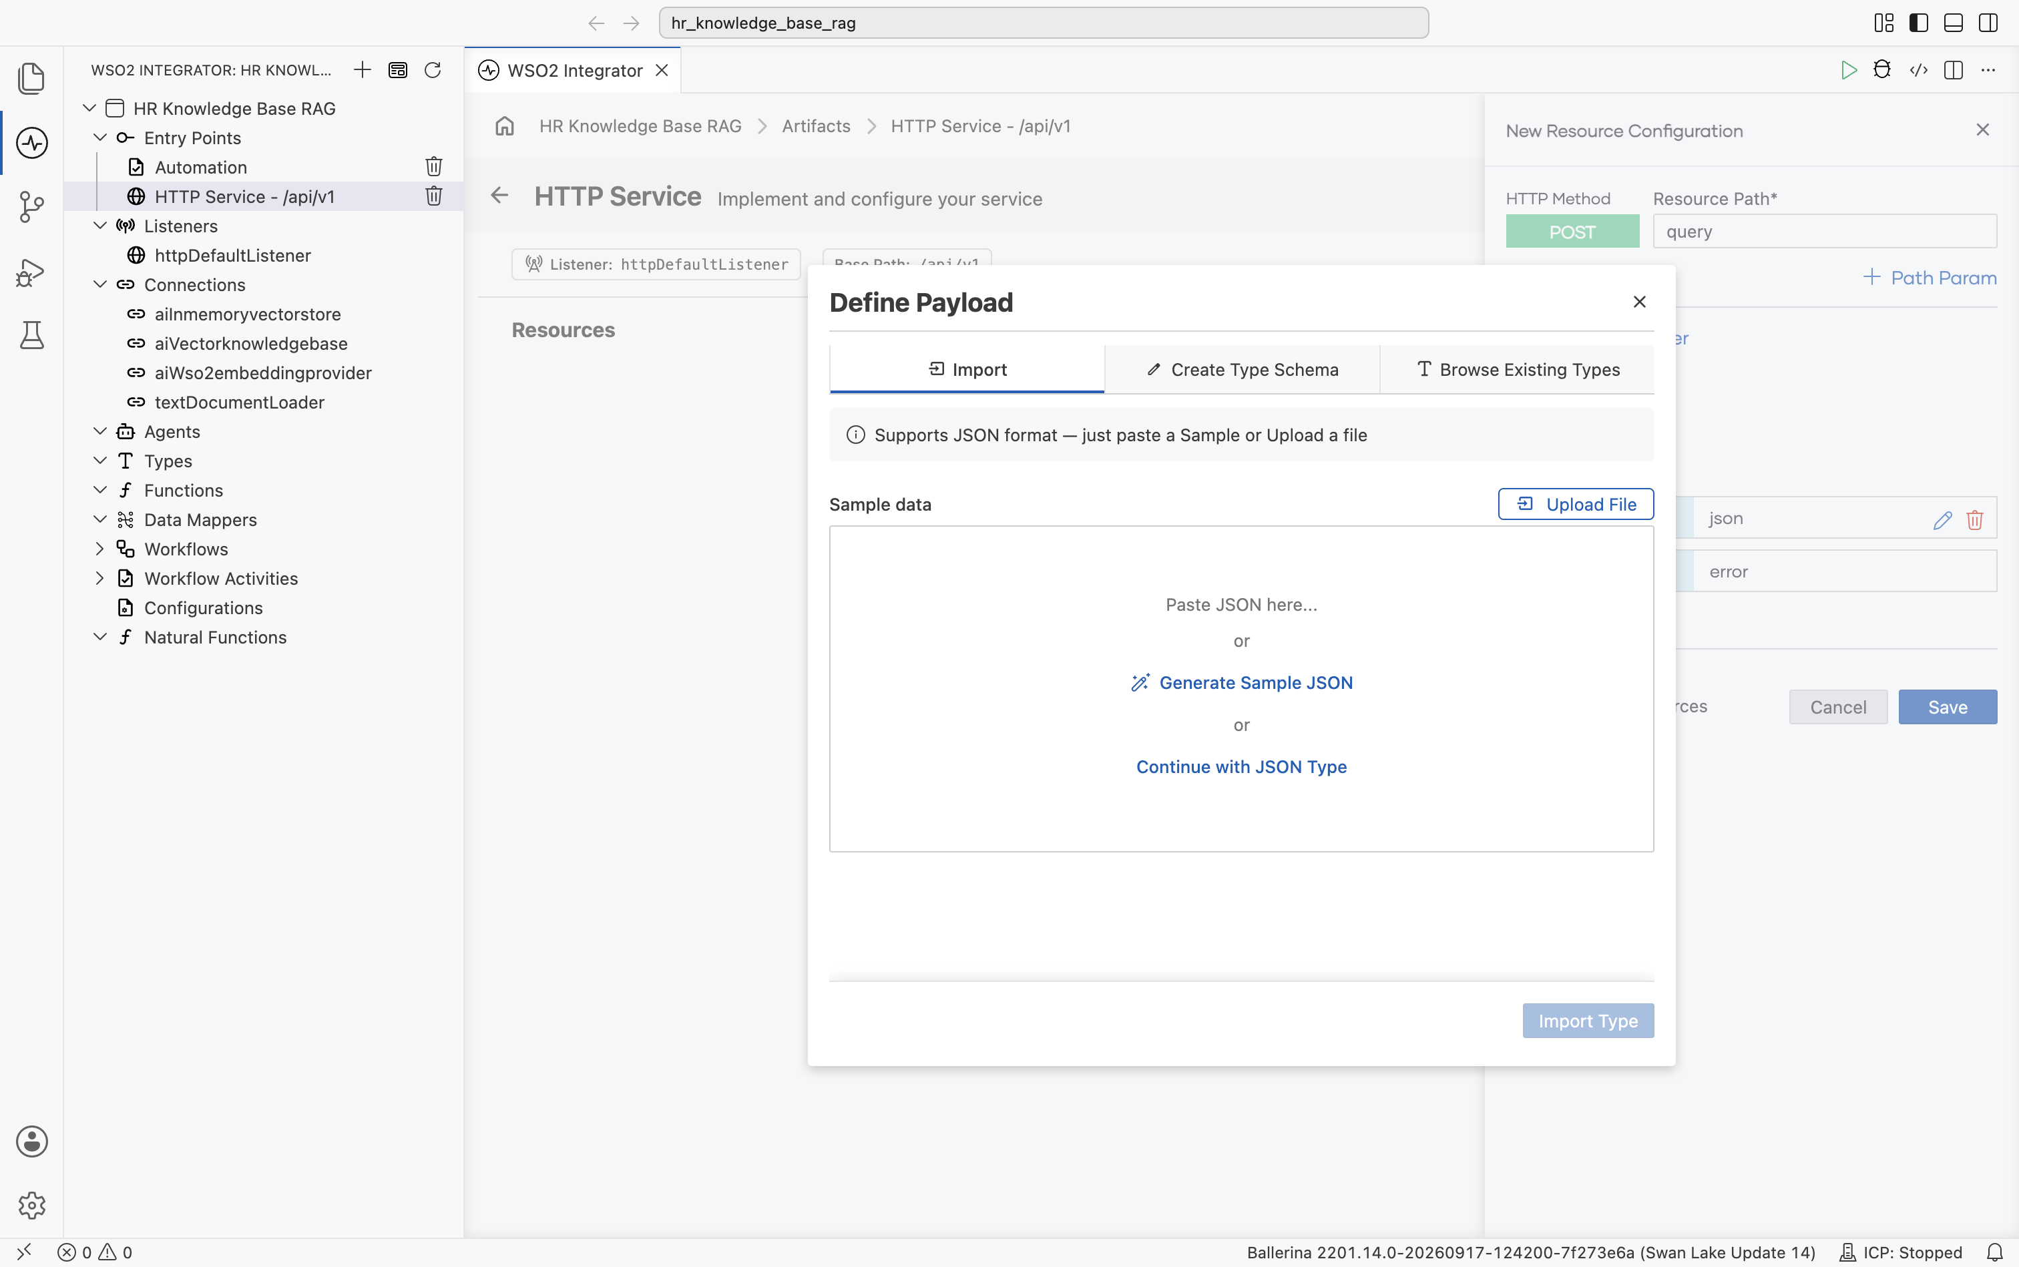Click HR Knowledge Base RAG breadcrumb
This screenshot has width=2019, height=1267.
(x=640, y=125)
